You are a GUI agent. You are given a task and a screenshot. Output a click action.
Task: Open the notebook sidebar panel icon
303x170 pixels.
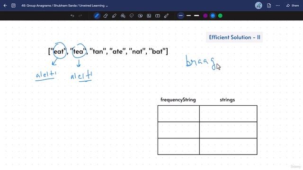[13, 6]
